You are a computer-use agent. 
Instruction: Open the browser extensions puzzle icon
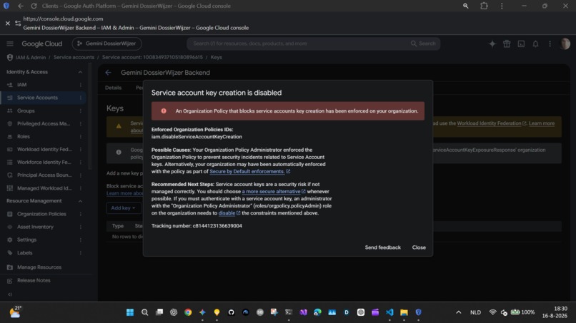pyautogui.click(x=484, y=6)
